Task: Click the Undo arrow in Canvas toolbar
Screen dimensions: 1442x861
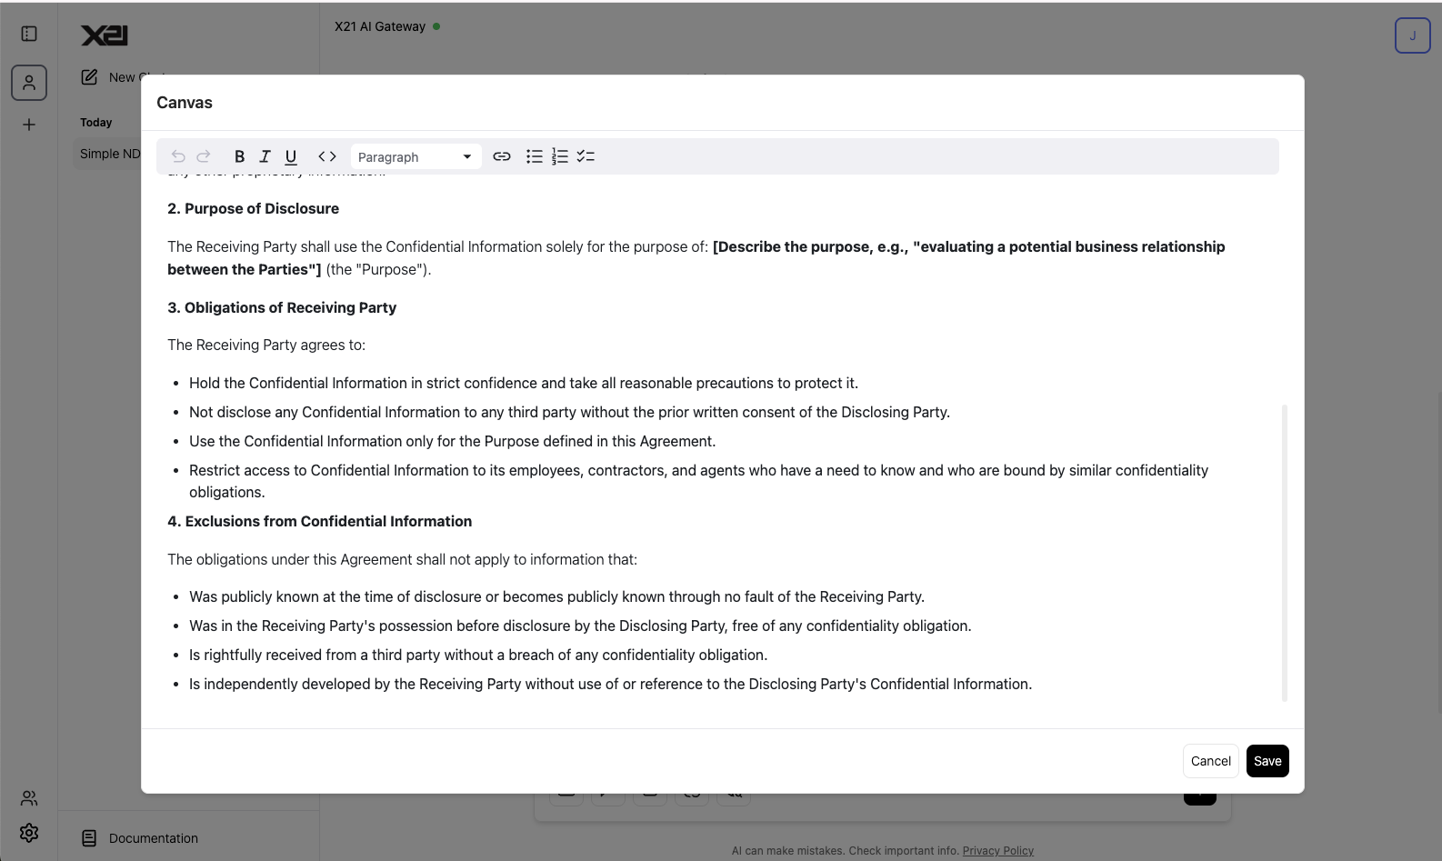Action: pyautogui.click(x=178, y=156)
